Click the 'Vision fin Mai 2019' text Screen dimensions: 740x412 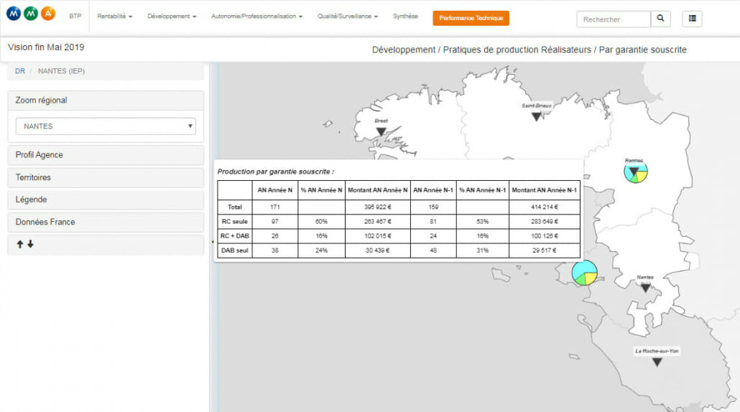[46, 47]
